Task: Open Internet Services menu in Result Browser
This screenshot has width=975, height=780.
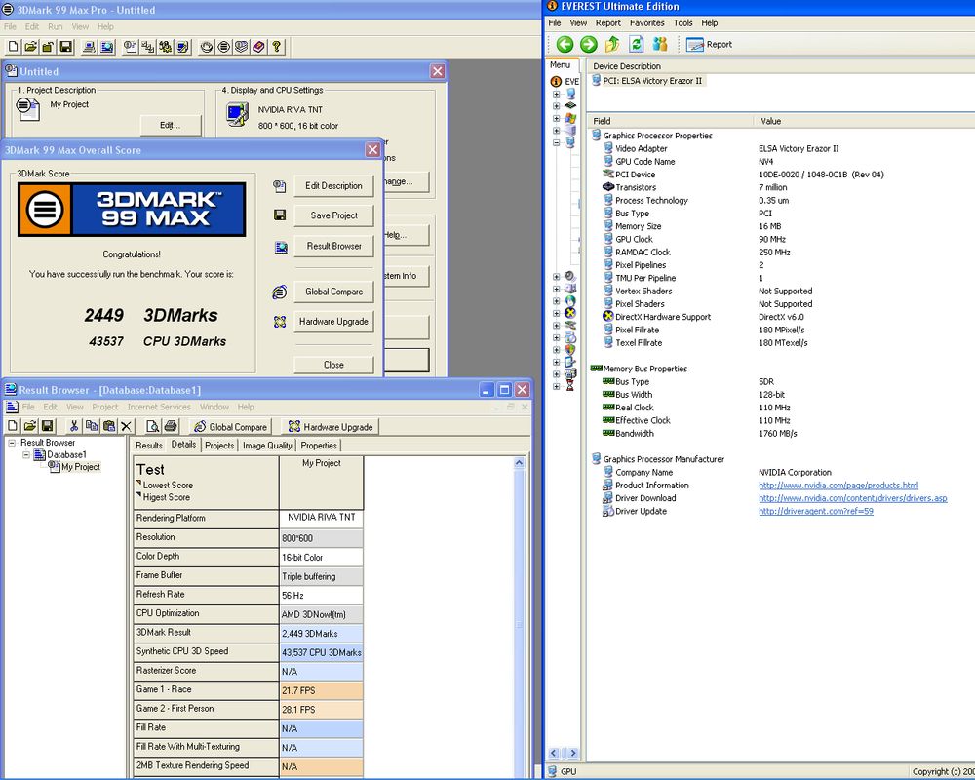Action: pyautogui.click(x=159, y=407)
